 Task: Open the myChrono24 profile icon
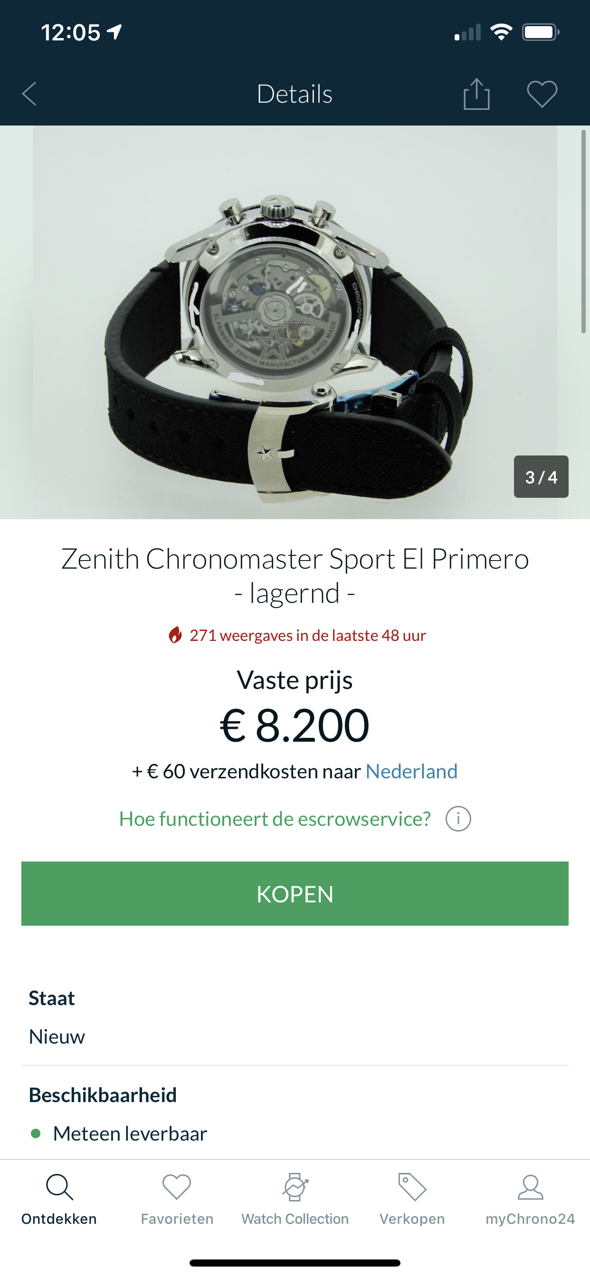click(530, 1187)
